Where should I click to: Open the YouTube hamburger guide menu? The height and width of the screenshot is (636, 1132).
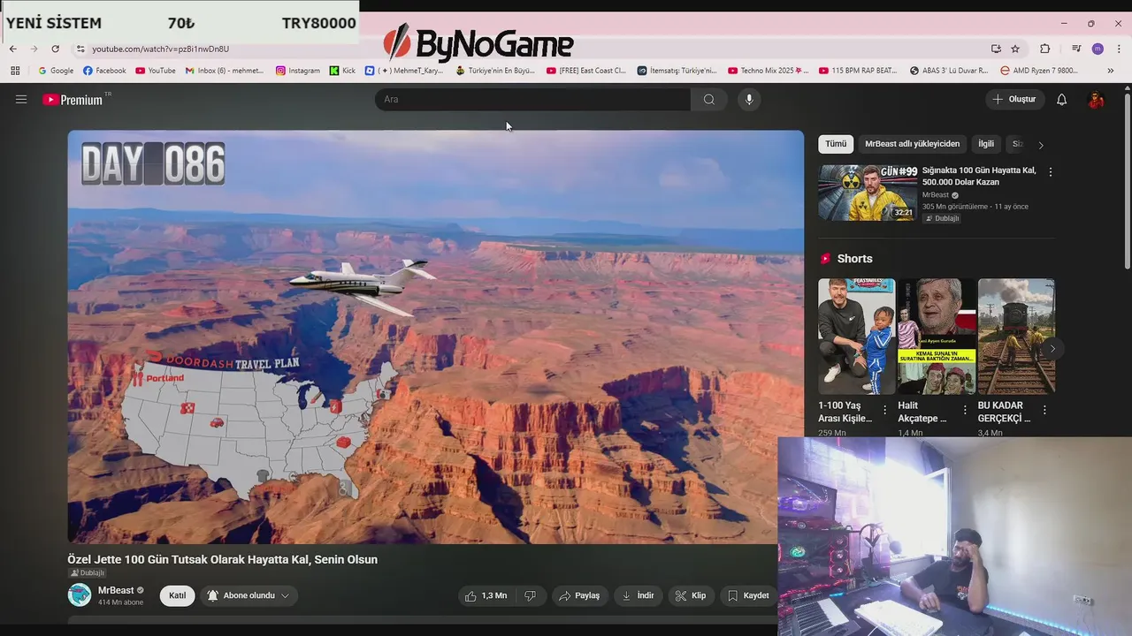(x=21, y=100)
